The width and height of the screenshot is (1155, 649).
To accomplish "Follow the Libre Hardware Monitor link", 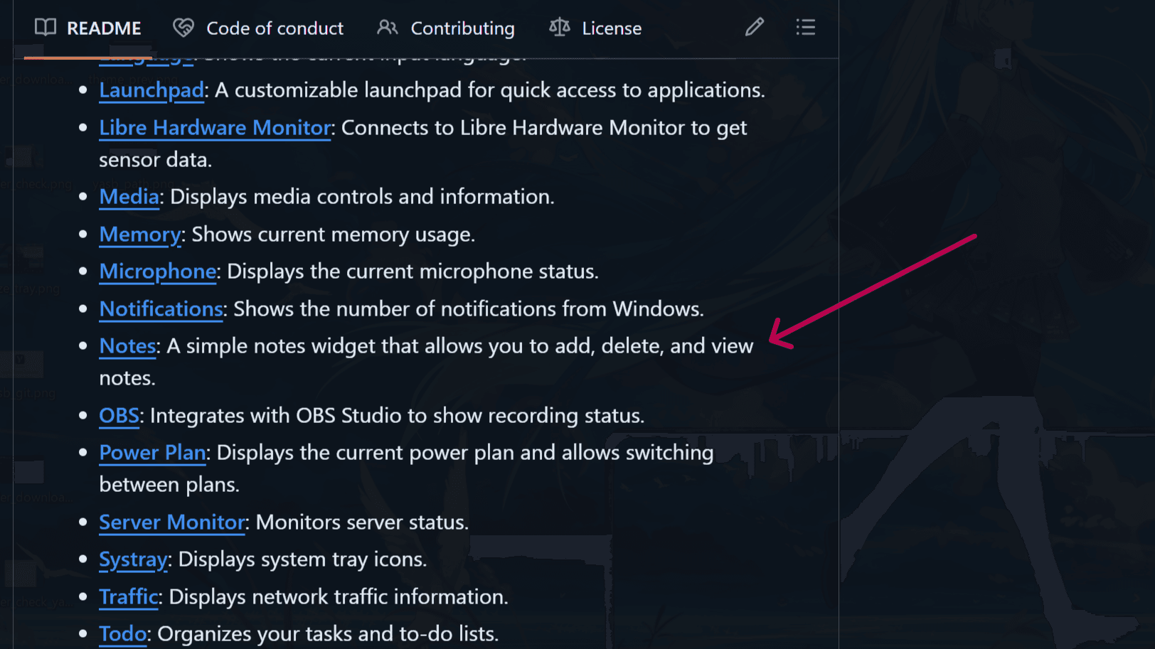I will click(x=215, y=128).
